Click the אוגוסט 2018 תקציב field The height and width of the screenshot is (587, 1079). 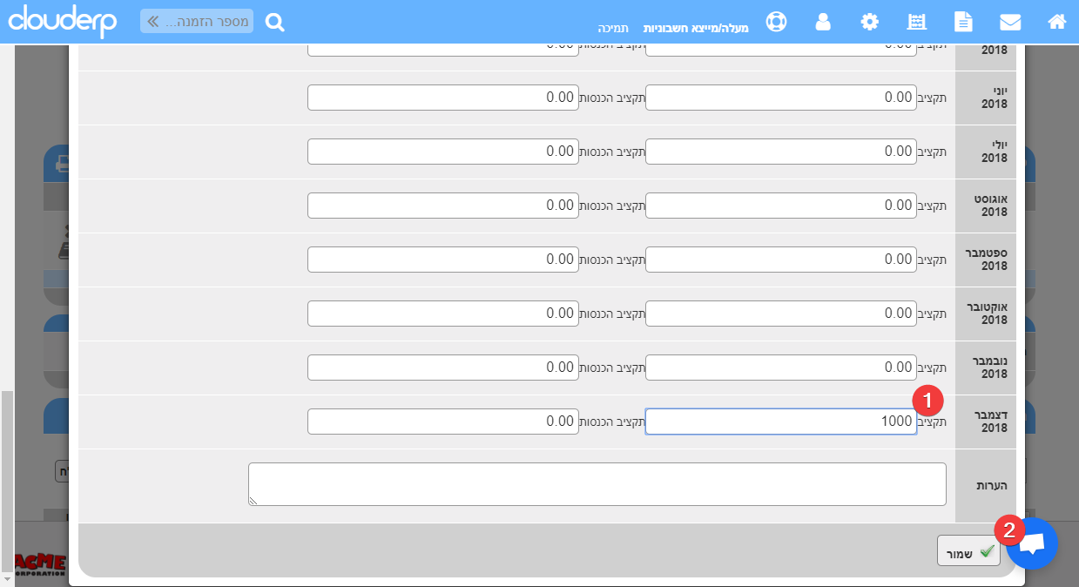[x=780, y=206]
